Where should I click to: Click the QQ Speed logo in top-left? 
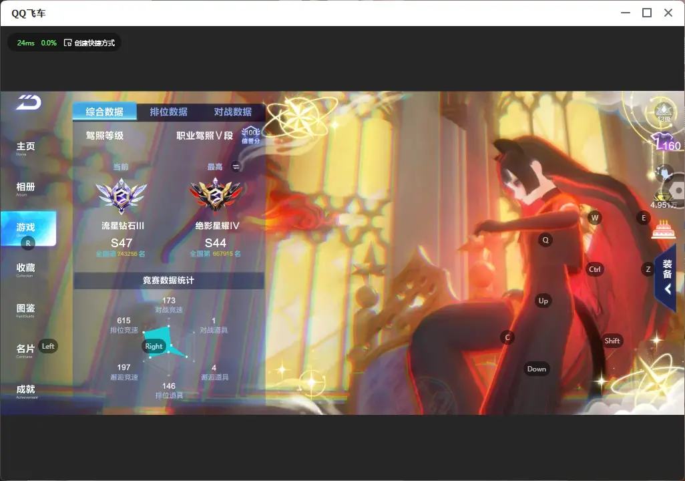coord(29,102)
